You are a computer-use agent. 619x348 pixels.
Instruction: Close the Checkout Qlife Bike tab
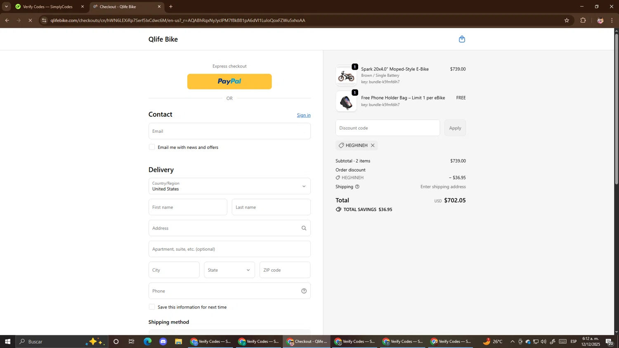pos(159,7)
